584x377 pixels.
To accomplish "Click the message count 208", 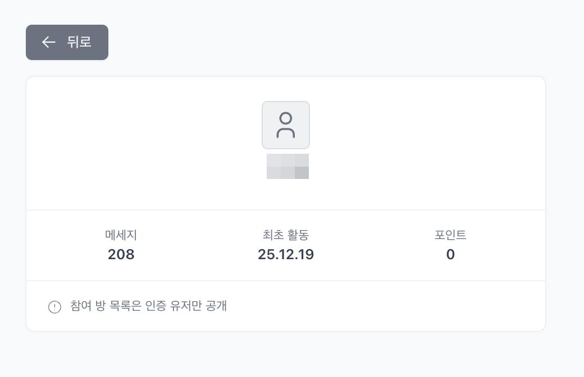I will tap(121, 255).
